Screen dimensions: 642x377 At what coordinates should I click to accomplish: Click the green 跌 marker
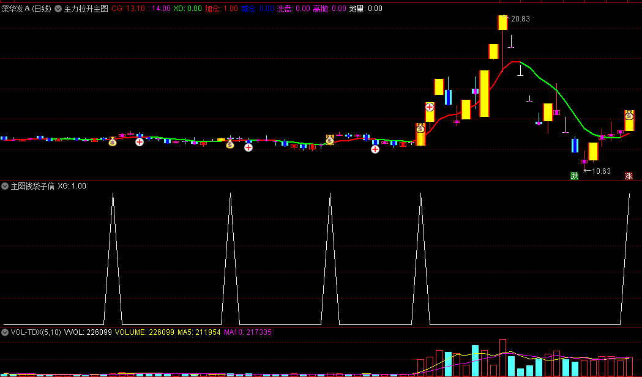[x=575, y=176]
